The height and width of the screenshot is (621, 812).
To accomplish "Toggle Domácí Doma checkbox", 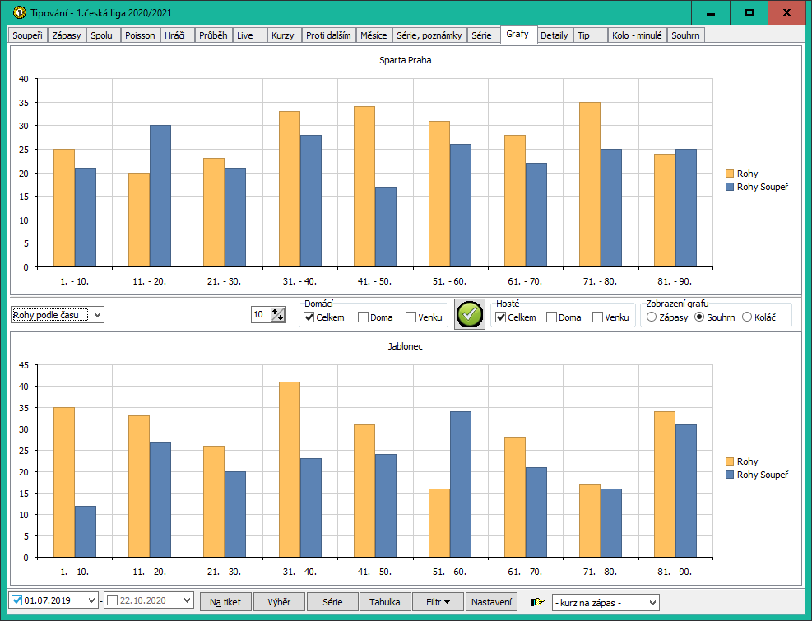I will pyautogui.click(x=363, y=317).
